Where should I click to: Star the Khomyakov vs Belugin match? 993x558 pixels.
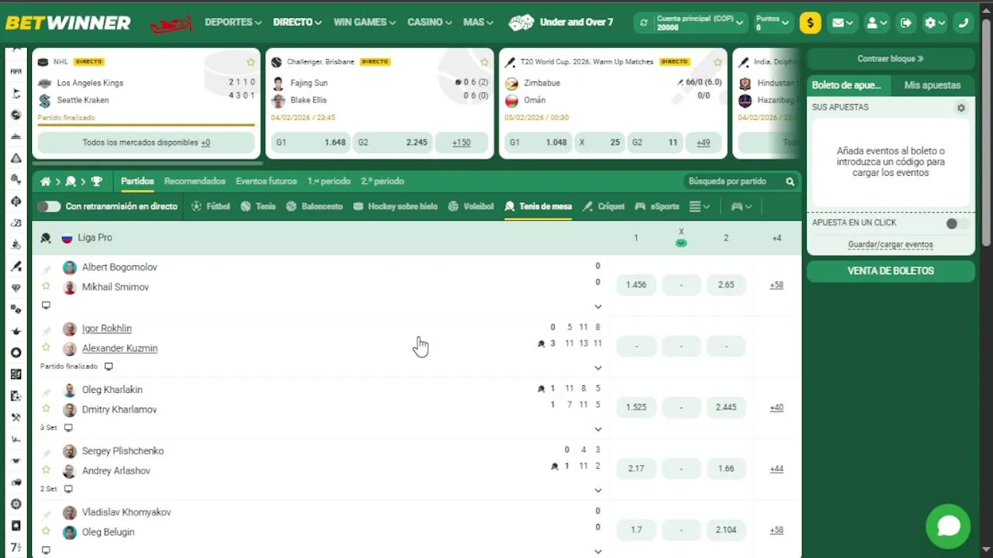tap(46, 531)
